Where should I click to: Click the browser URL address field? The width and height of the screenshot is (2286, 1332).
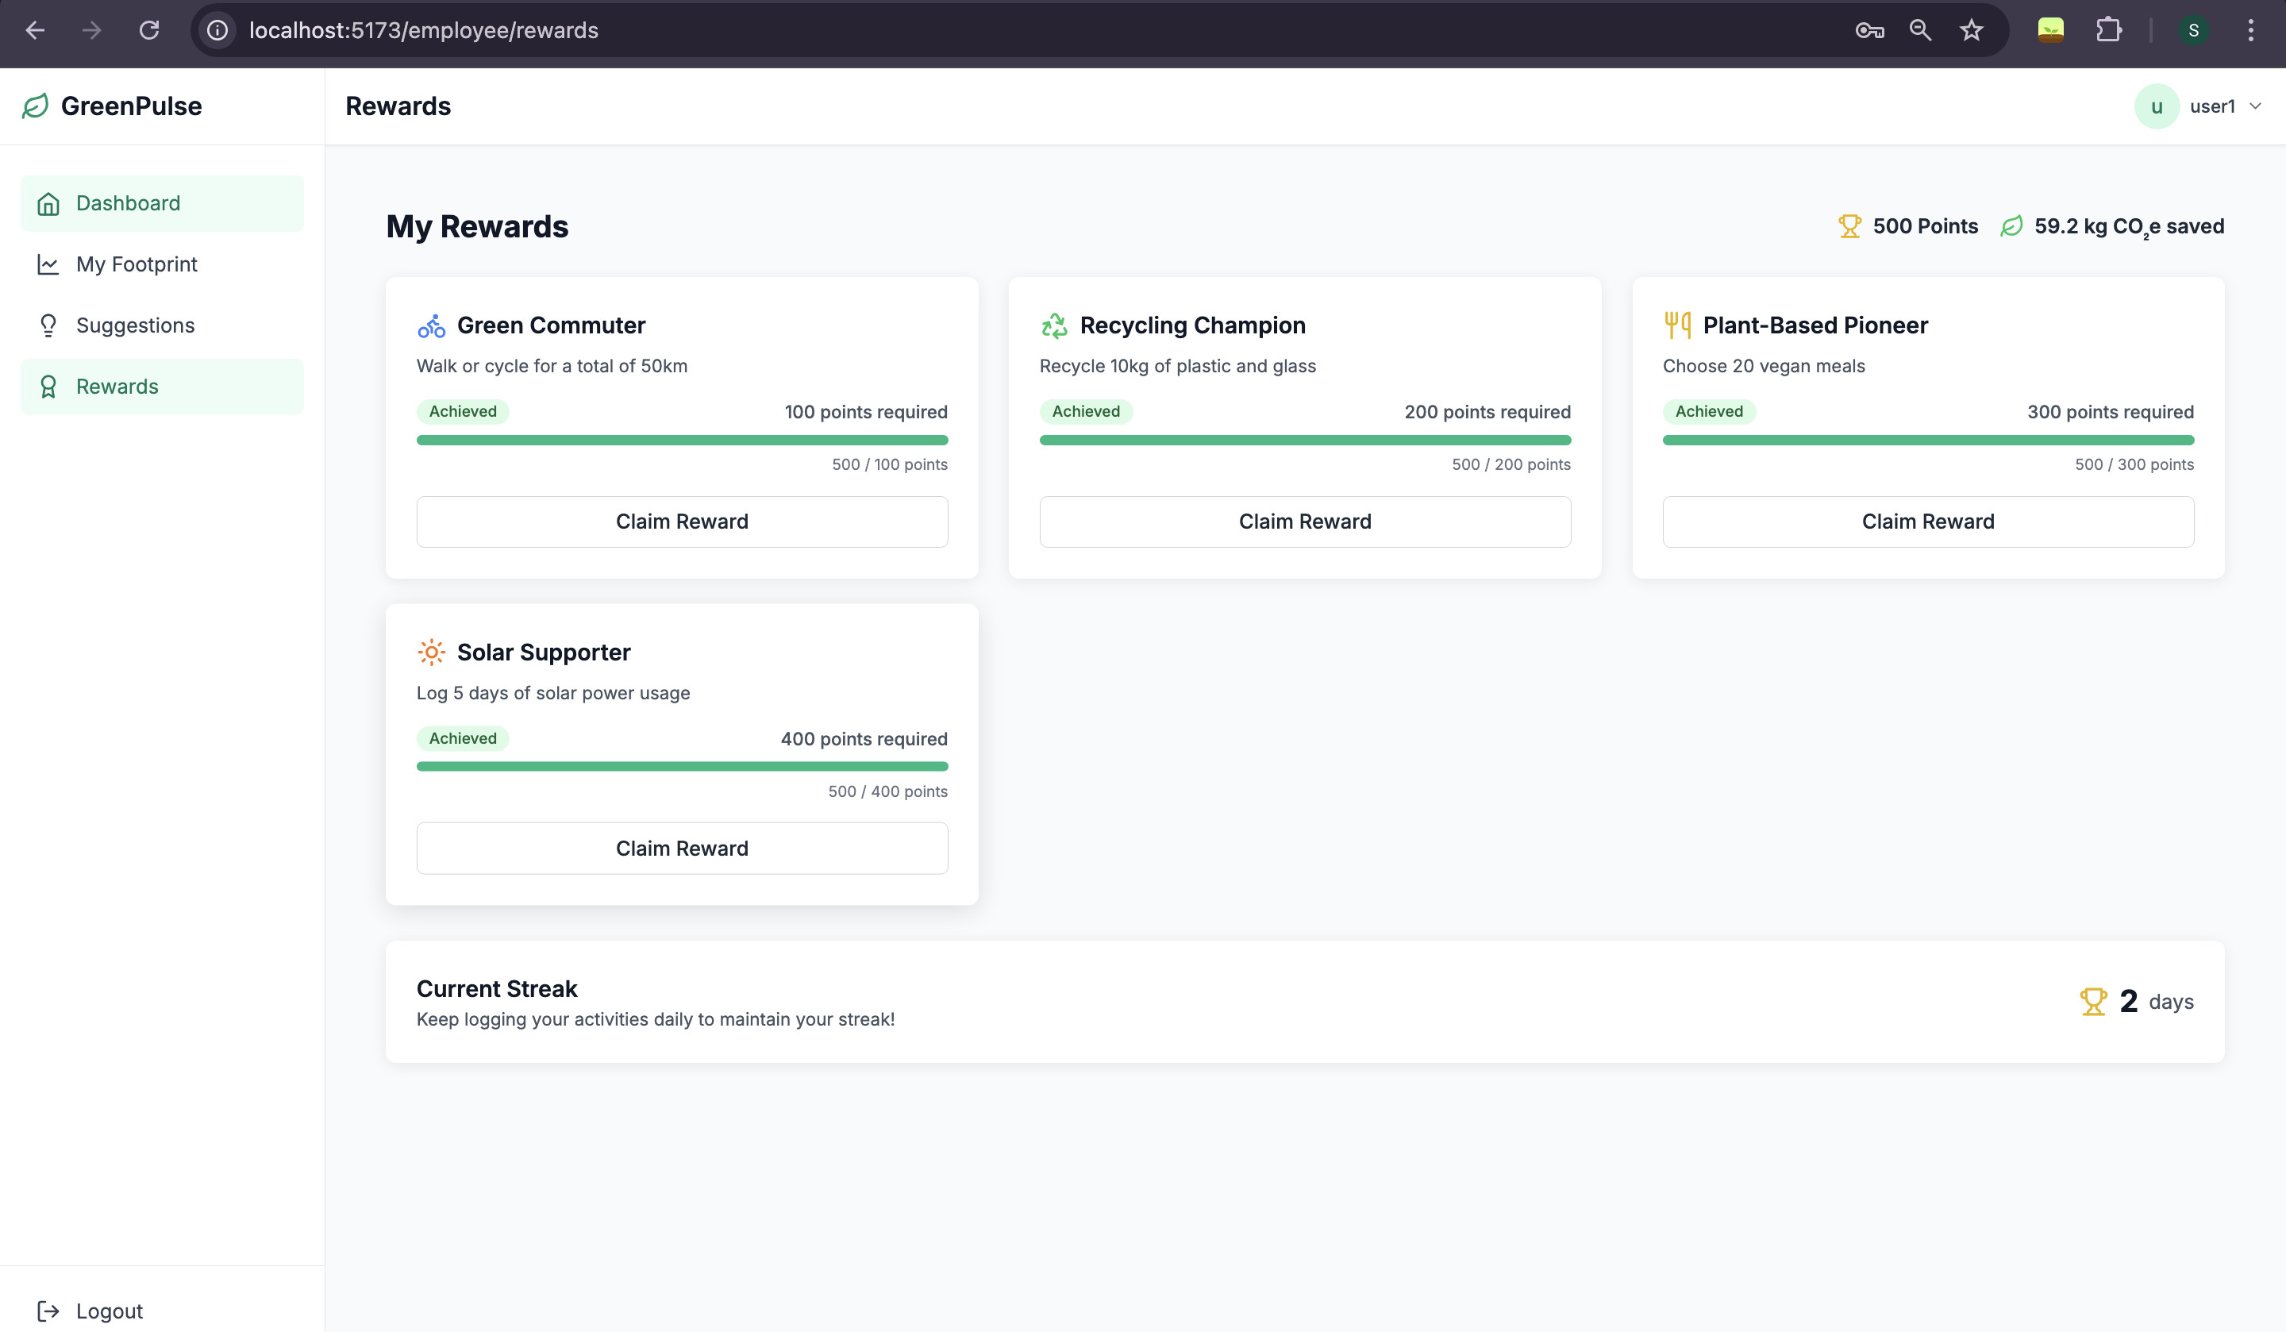pyautogui.click(x=998, y=31)
